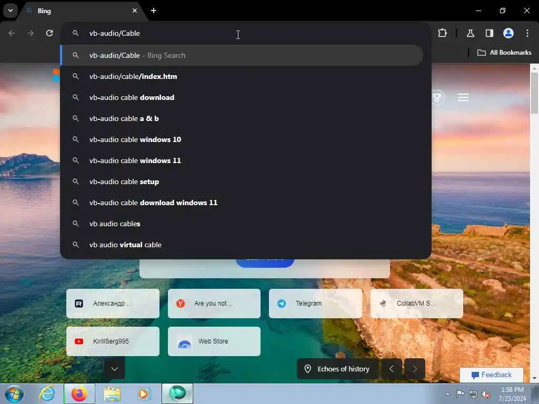539x404 pixels.
Task: Choose the 'vb-audio/cable/index.htm' suggestion
Action: (242, 76)
